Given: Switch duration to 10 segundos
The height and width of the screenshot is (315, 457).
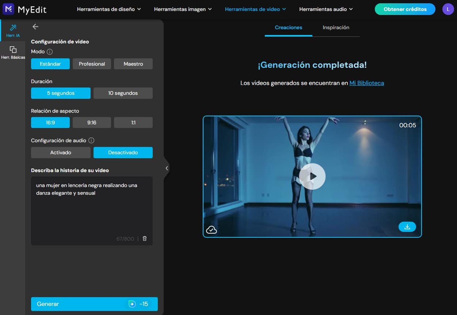Looking at the screenshot, I should 123,93.
